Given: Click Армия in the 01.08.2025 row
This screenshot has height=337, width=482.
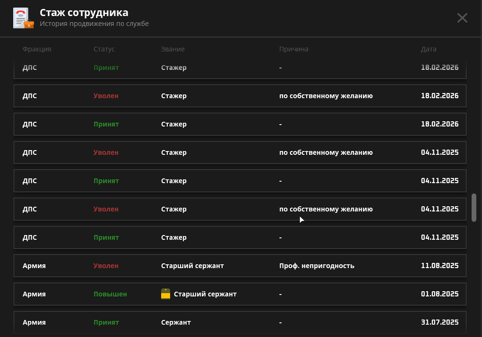Looking at the screenshot, I should tap(34, 294).
